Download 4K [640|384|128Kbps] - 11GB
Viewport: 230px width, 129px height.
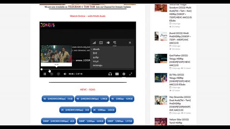58,99
